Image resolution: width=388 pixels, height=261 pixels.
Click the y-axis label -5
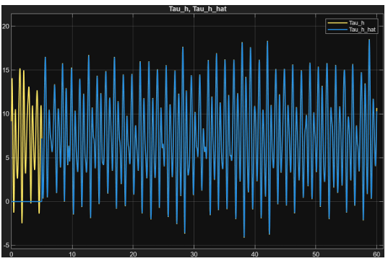[6, 245]
